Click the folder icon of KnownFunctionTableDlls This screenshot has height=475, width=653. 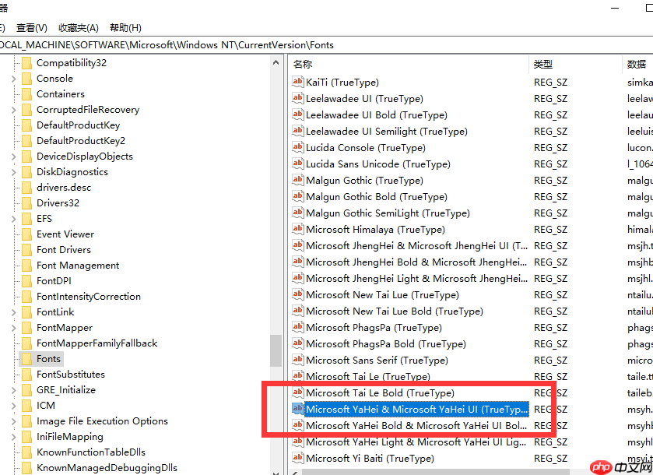[x=26, y=452]
